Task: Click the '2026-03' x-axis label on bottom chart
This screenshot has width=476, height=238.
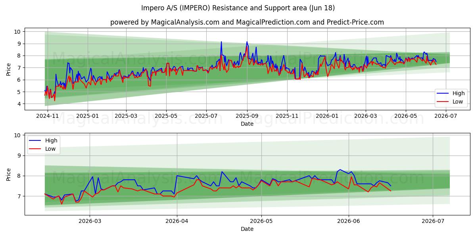Action: (x=90, y=222)
